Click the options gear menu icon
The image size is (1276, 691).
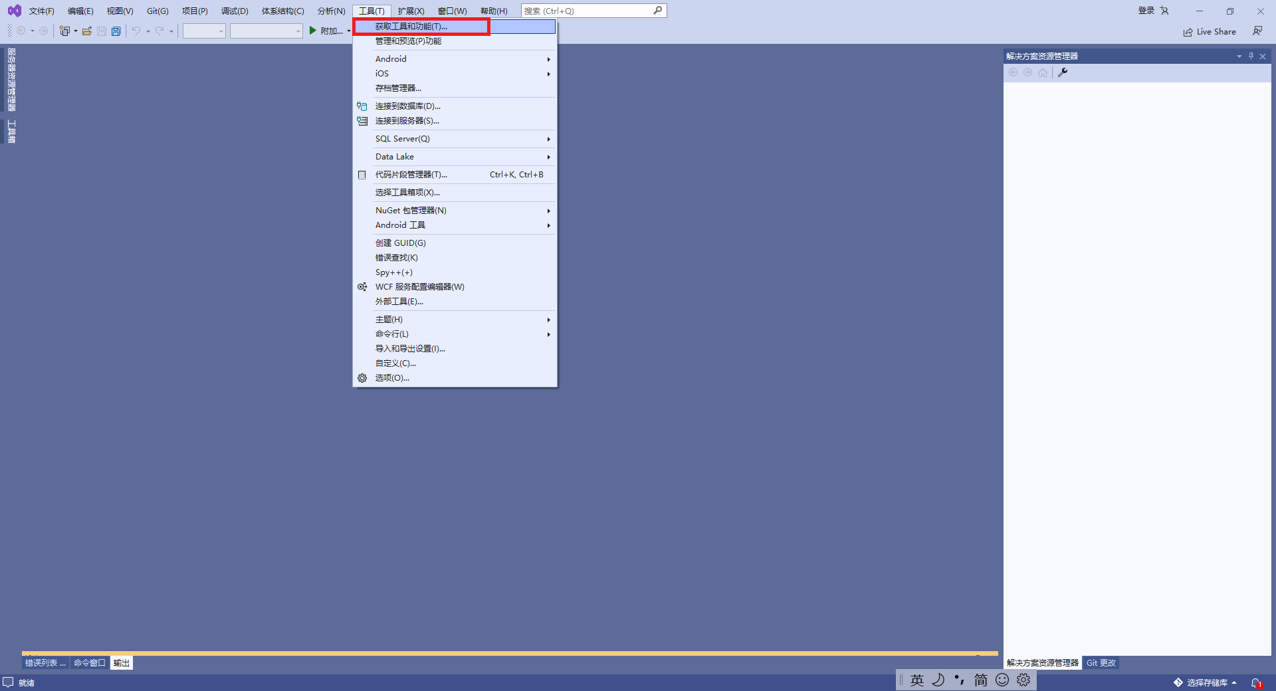pyautogui.click(x=362, y=378)
